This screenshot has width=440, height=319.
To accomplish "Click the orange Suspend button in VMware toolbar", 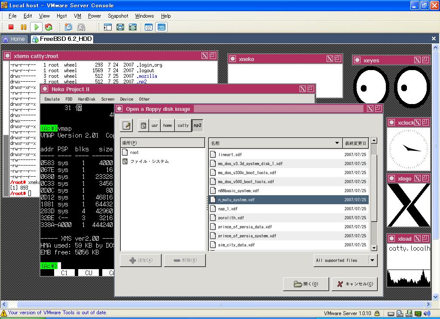I will [24, 27].
